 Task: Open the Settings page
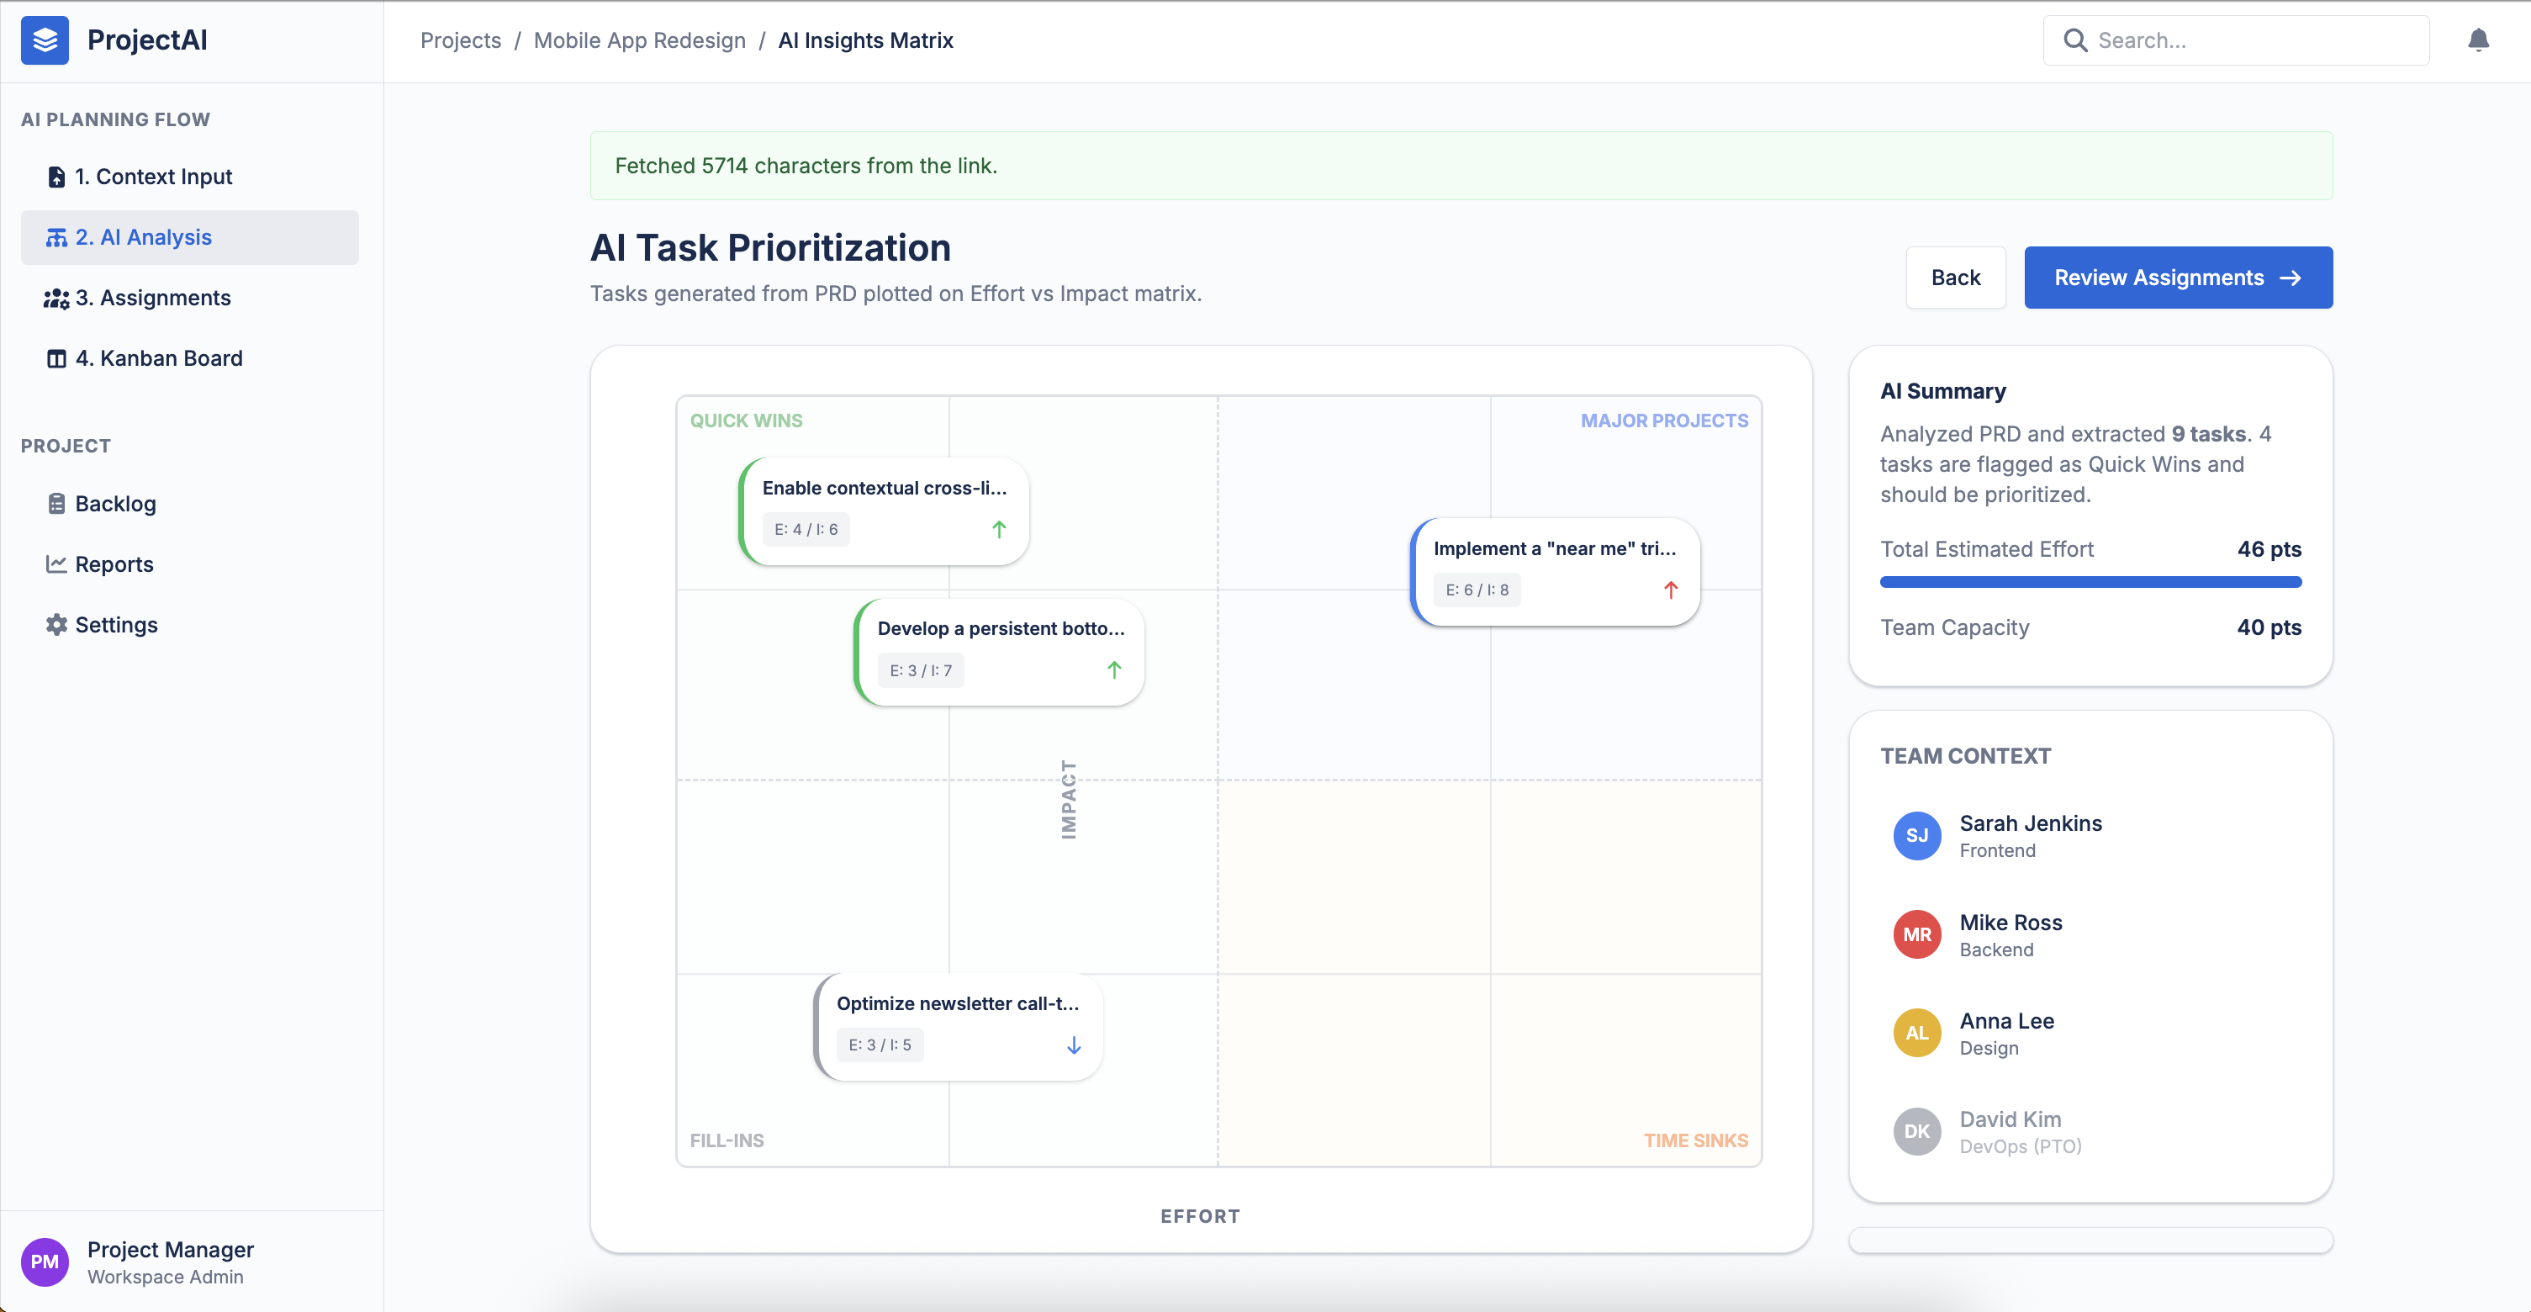[x=190, y=625]
